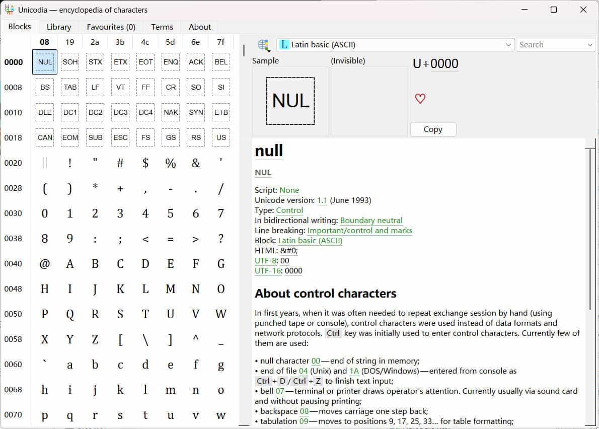The image size is (599, 429).
Task: Open the block map globe icon
Action: tap(262, 43)
